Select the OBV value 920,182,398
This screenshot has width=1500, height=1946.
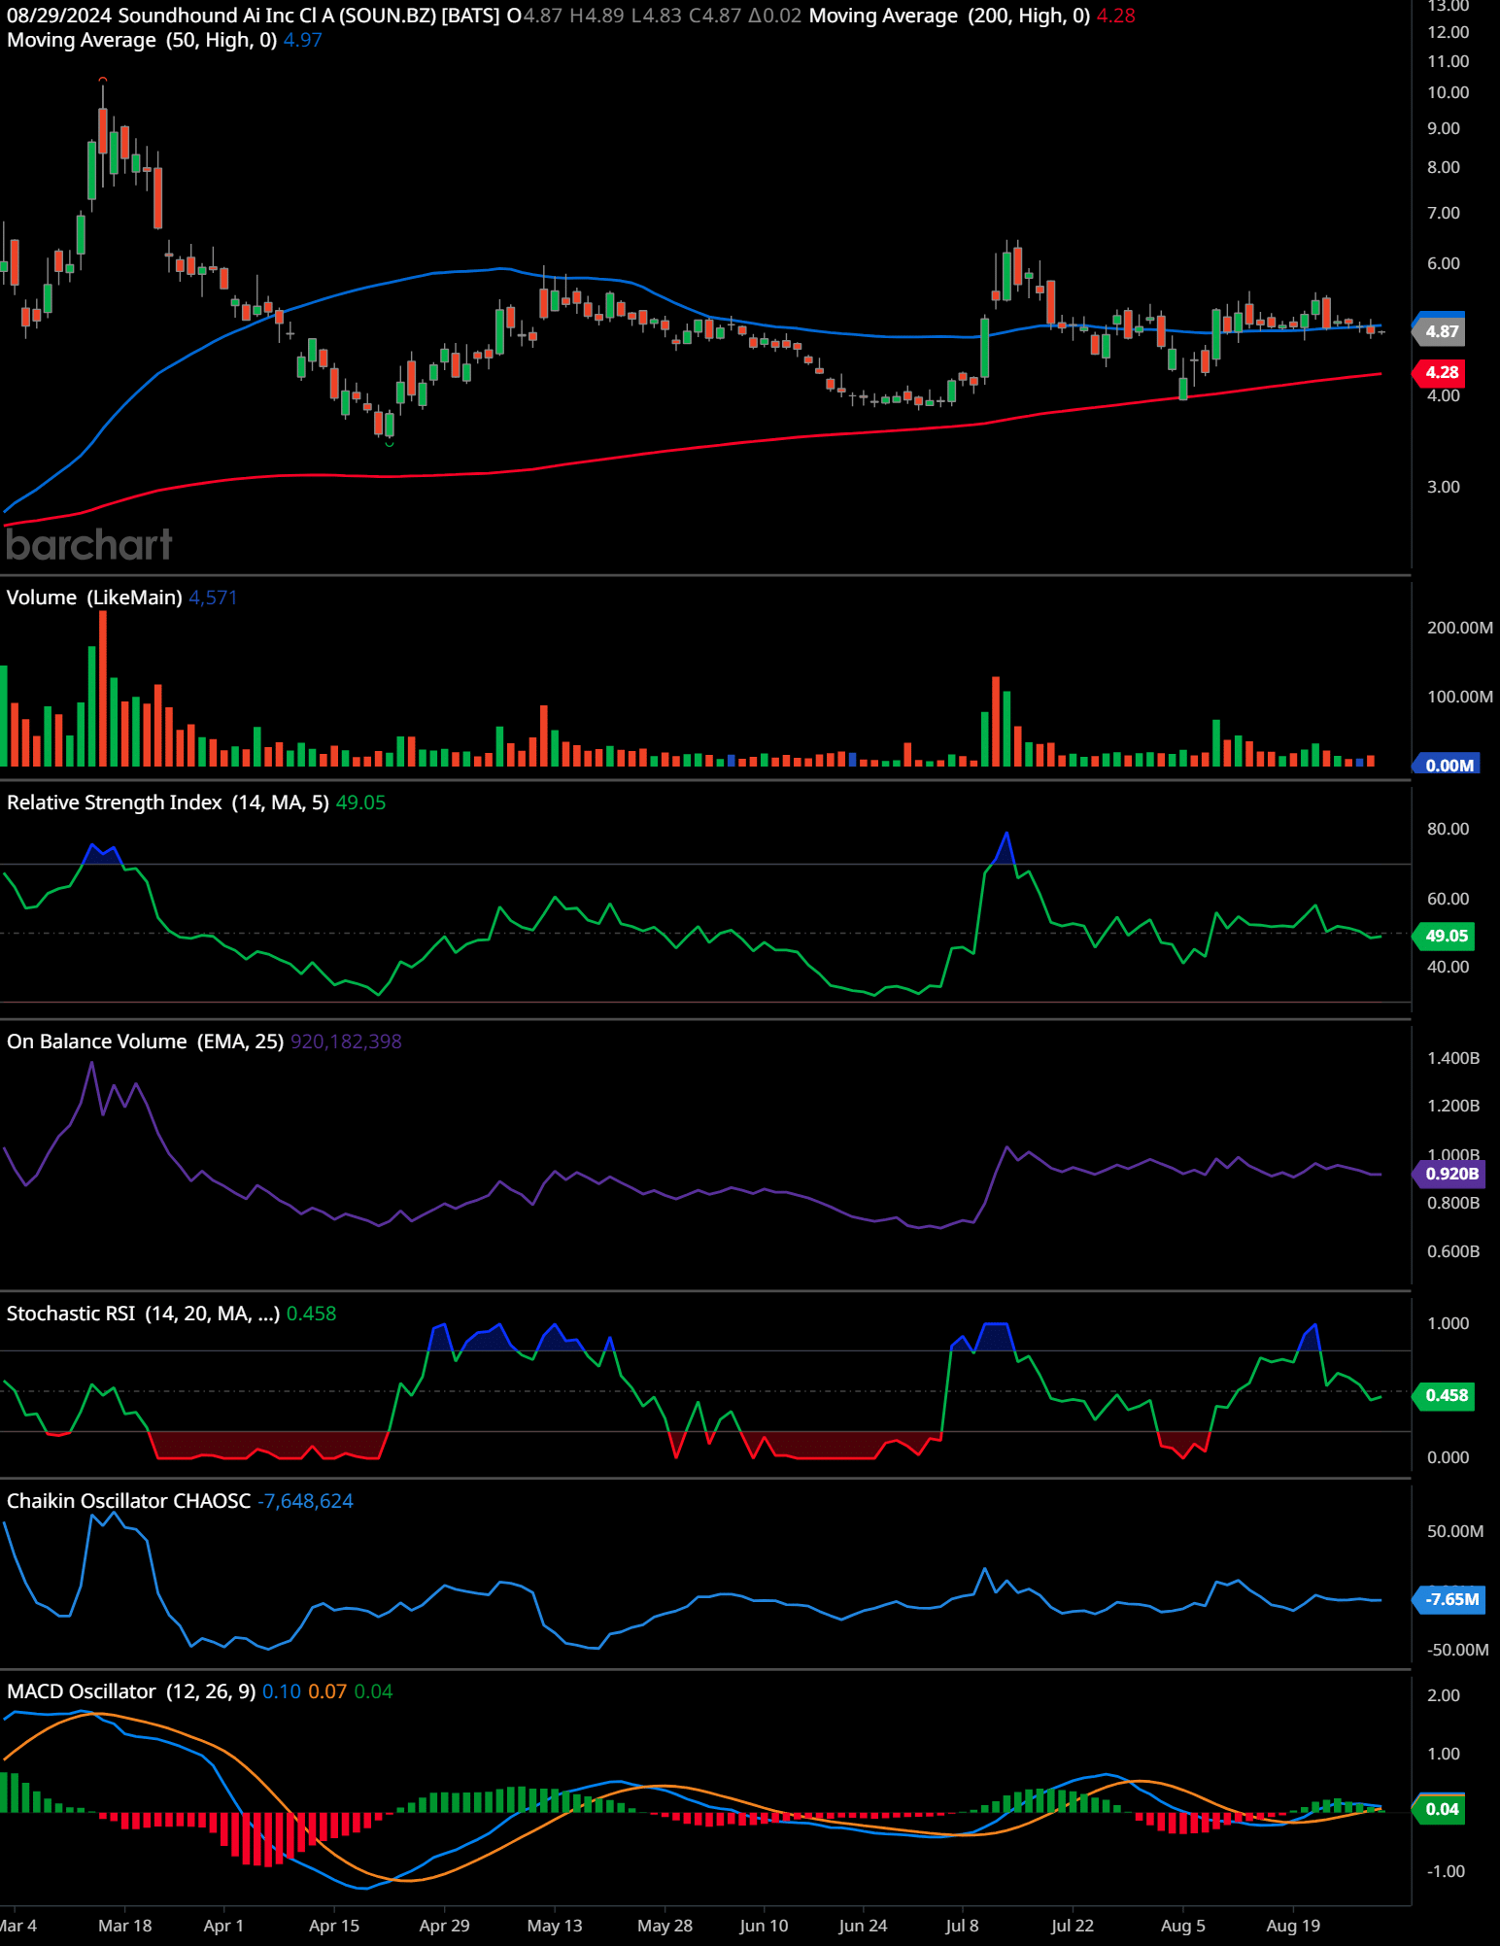(346, 1041)
